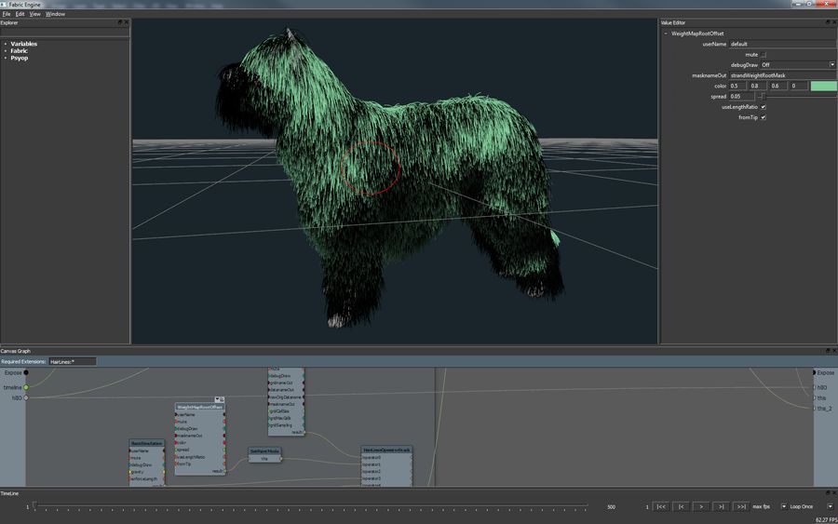
Task: Open the File menu
Action: [7, 14]
